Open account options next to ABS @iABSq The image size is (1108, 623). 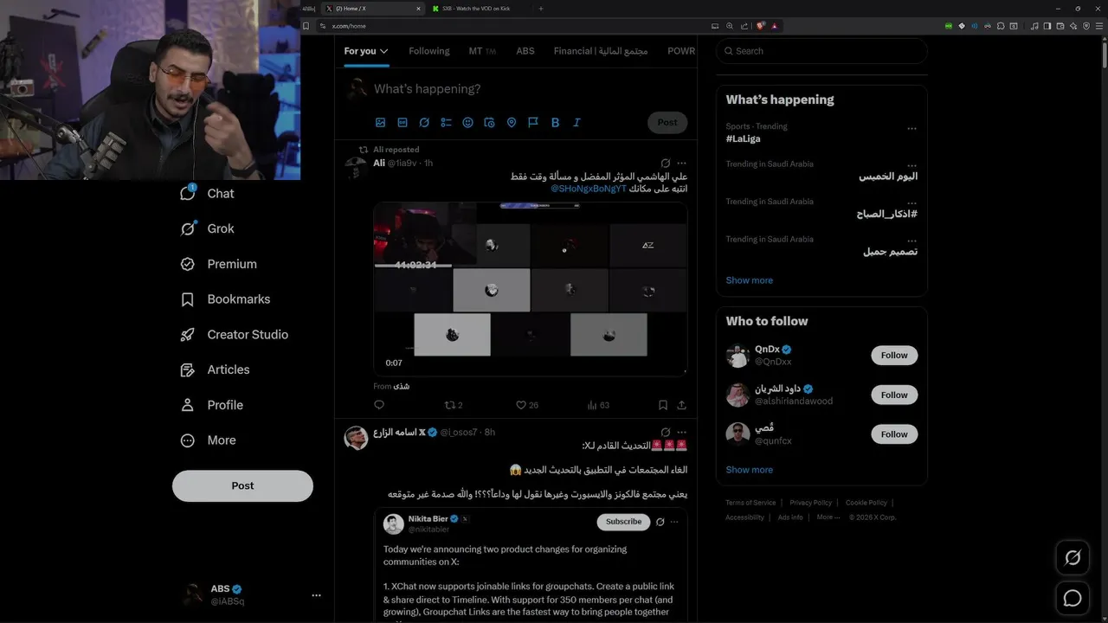pyautogui.click(x=316, y=595)
